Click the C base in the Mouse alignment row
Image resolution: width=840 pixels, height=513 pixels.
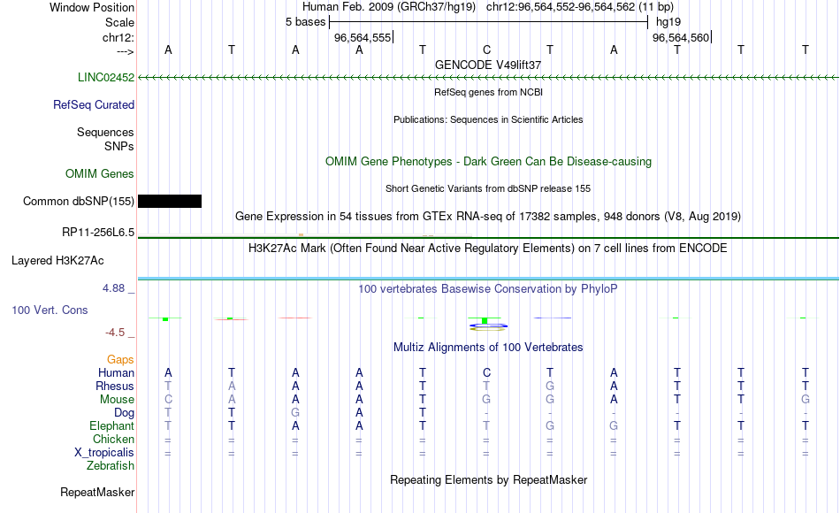(x=168, y=400)
